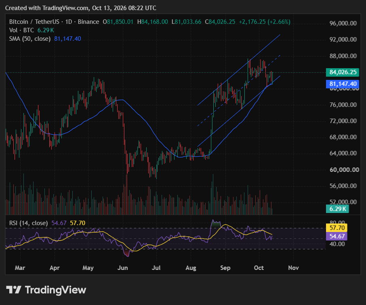Click the 88,000.00 price axis label
The image size is (366, 305).
click(343, 56)
